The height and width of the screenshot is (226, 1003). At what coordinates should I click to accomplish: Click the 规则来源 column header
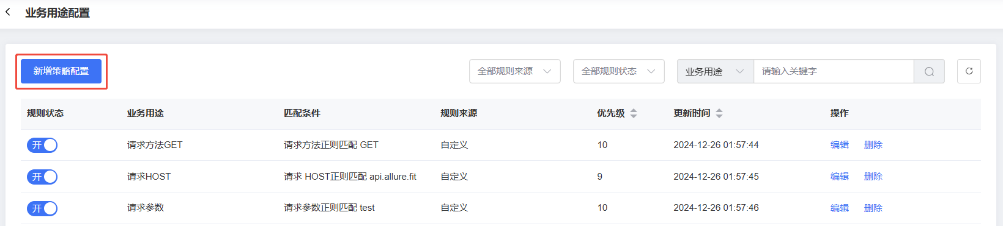[459, 113]
